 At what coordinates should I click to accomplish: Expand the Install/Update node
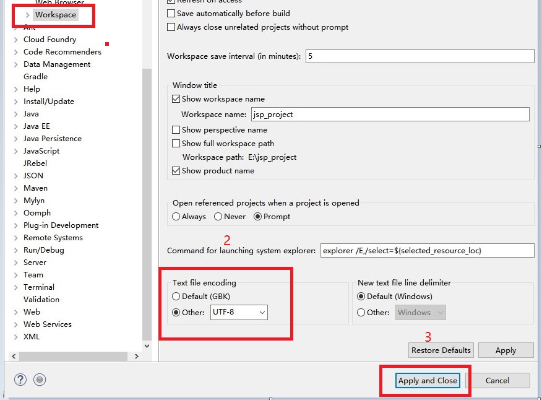pyautogui.click(x=16, y=102)
